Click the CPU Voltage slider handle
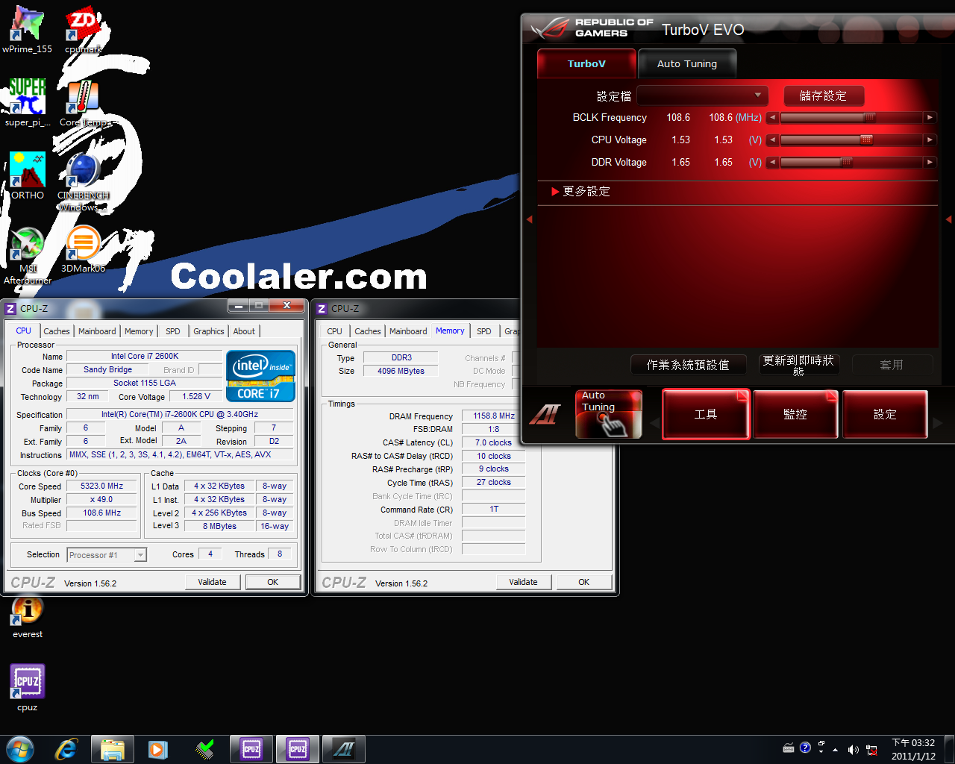Screen dimensions: 955x764 [x=865, y=140]
